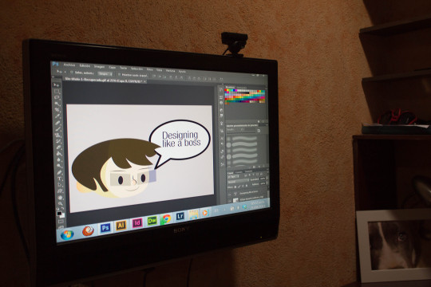Select the Lasso tool
Viewport: 431px width, 287px height.
(57, 97)
